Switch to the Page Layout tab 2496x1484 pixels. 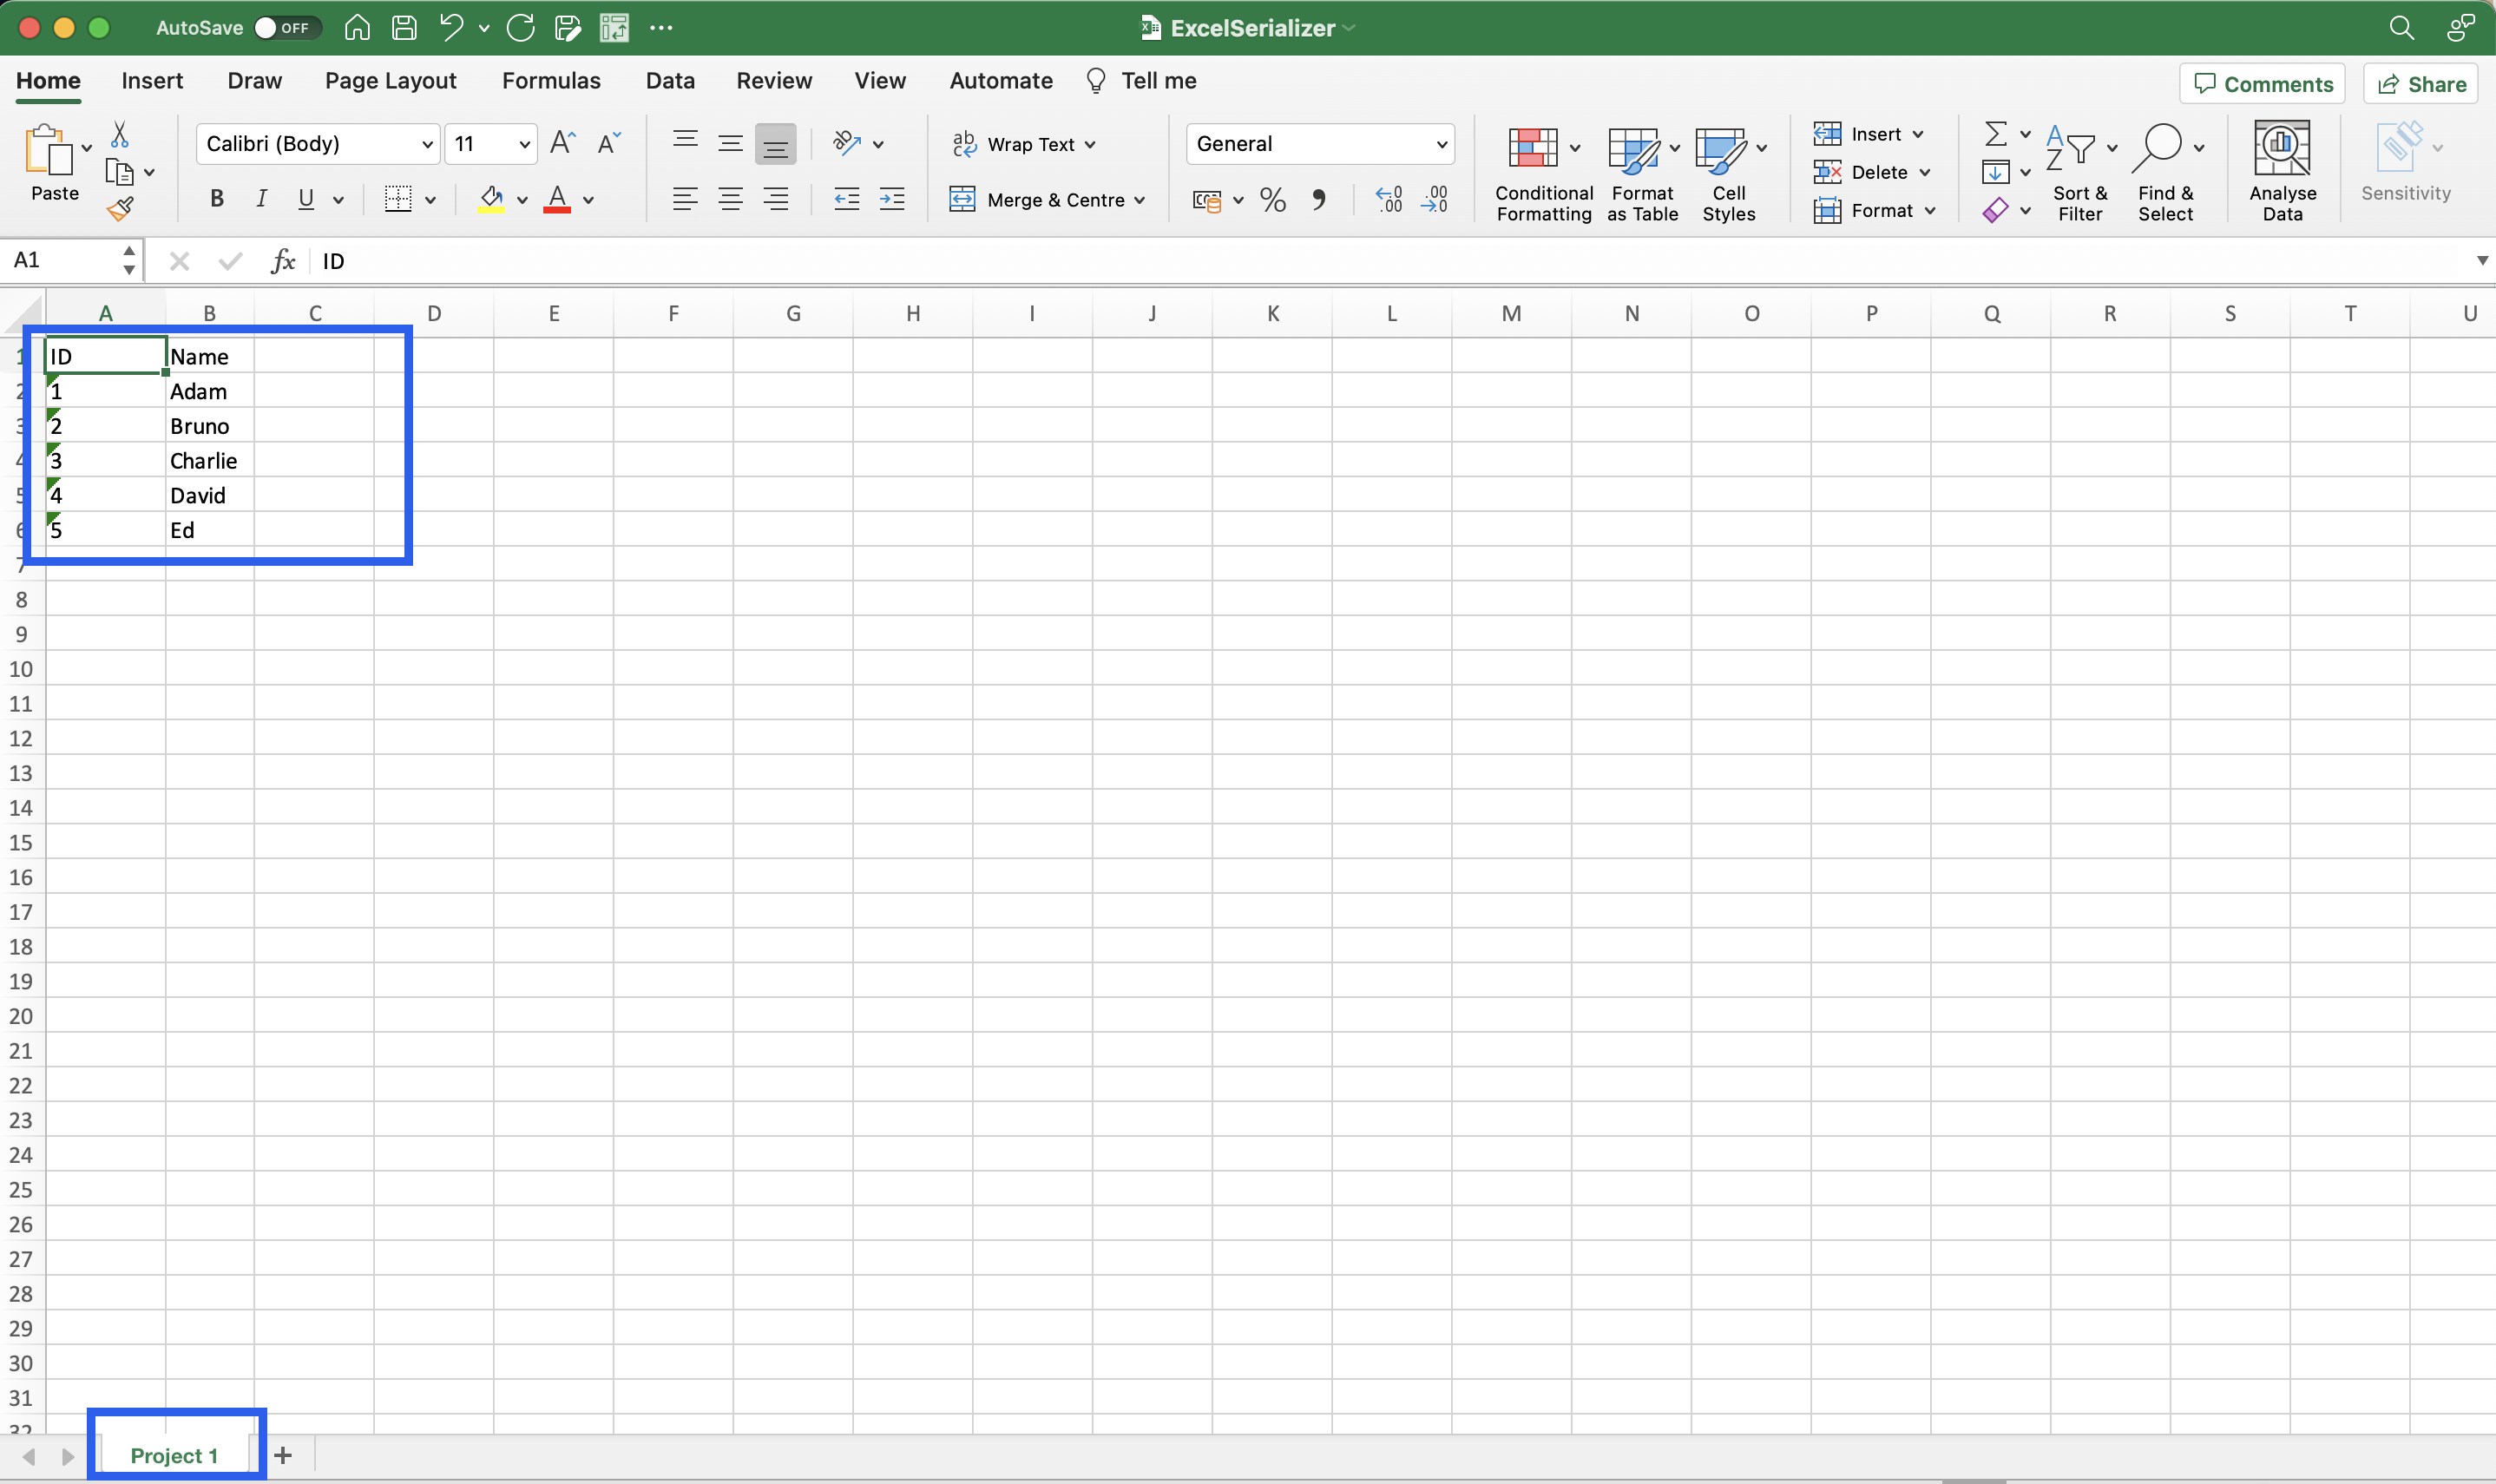coord(390,81)
